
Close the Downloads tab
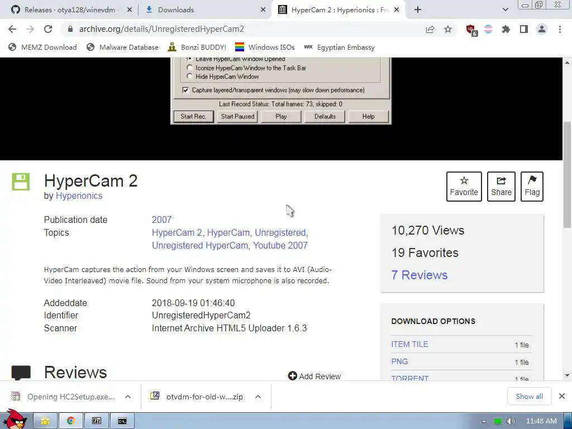(x=263, y=10)
